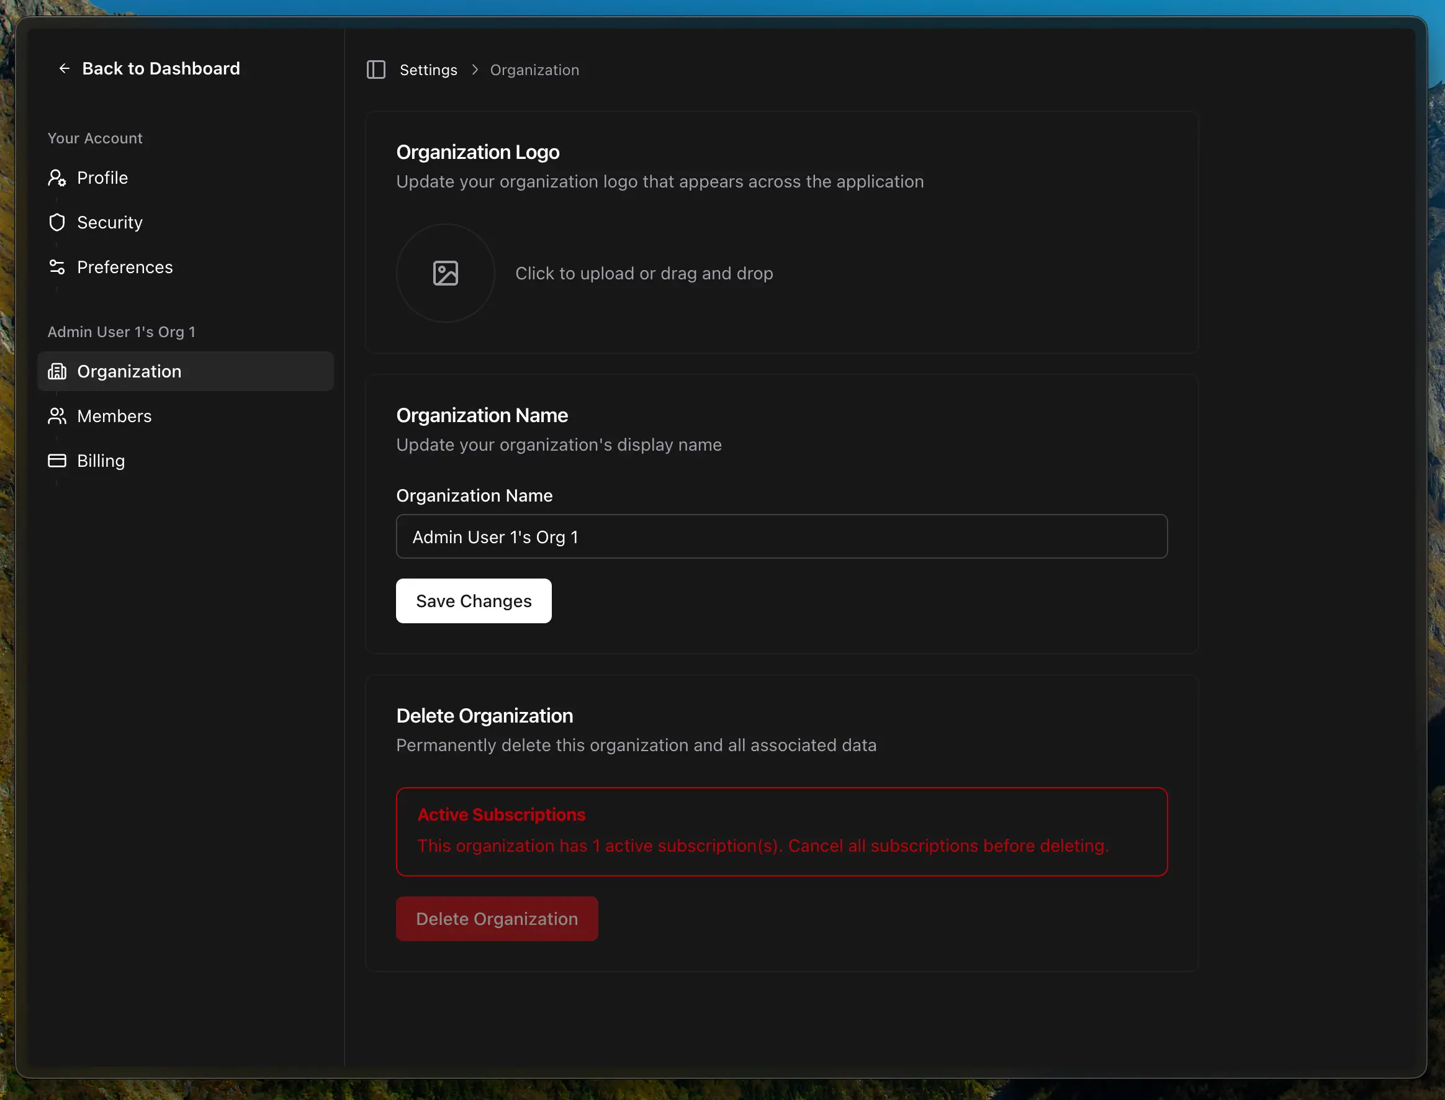Click the Preferences sliders icon
1445x1100 pixels.
(x=57, y=267)
